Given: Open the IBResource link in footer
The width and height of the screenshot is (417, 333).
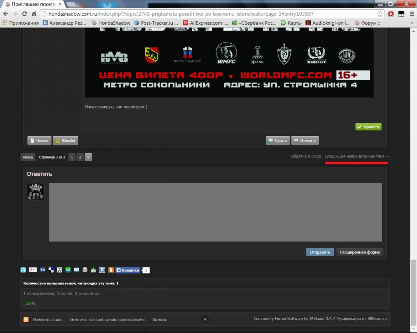Looking at the screenshot, I should 377,319.
